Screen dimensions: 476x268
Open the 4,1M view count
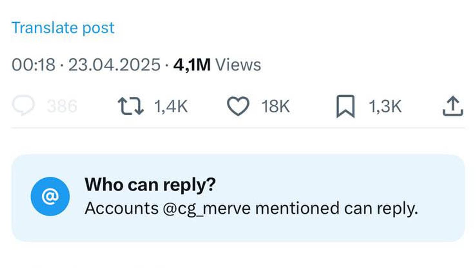[x=192, y=65]
